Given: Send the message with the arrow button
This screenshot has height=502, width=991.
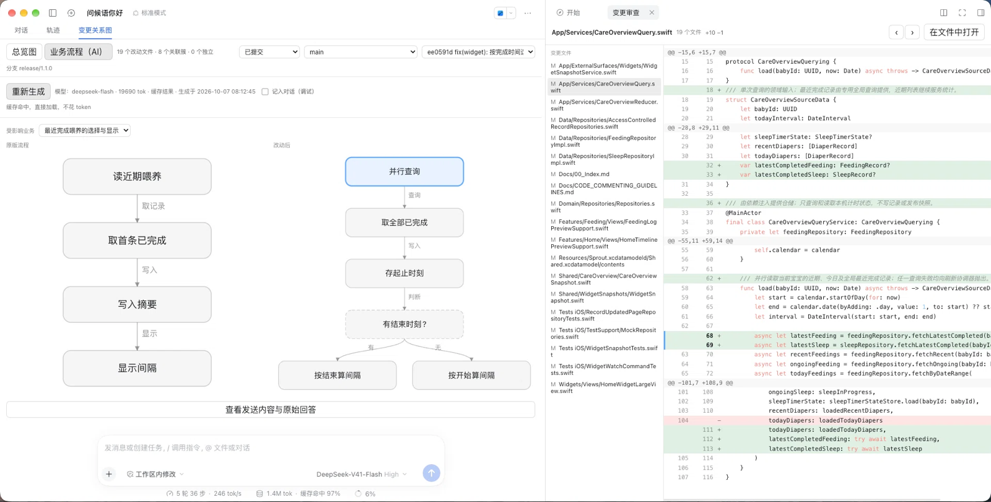Looking at the screenshot, I should (x=431, y=473).
